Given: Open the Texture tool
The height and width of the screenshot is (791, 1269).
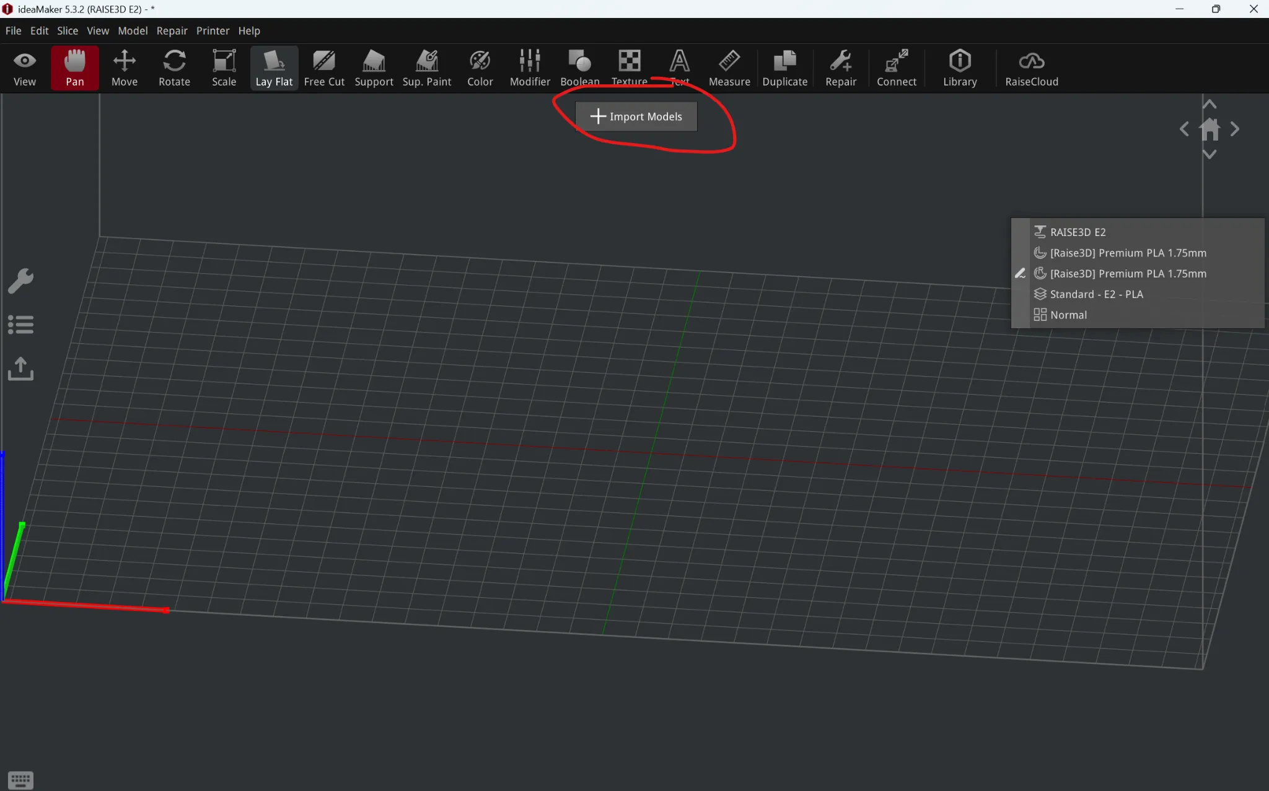Looking at the screenshot, I should click(x=630, y=68).
